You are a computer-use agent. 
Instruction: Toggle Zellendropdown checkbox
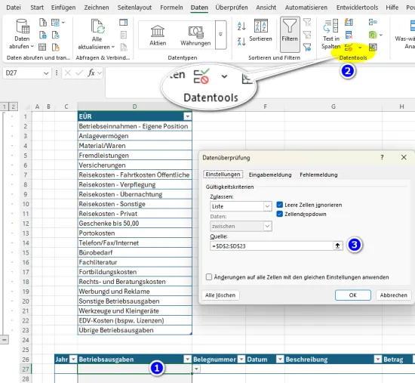(279, 214)
